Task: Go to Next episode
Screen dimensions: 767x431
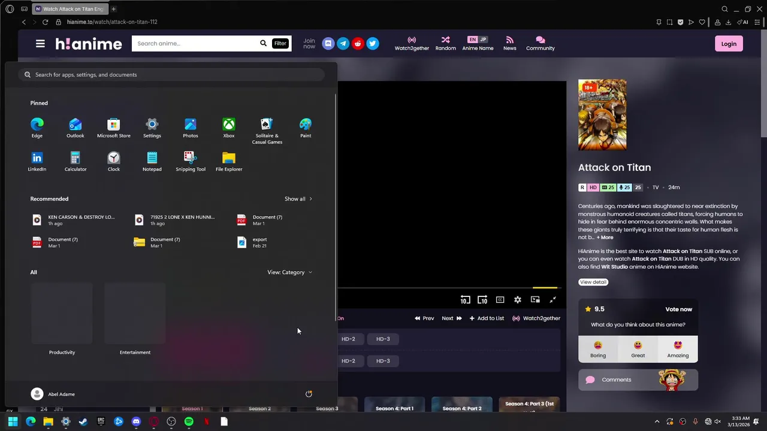Action: (452, 318)
